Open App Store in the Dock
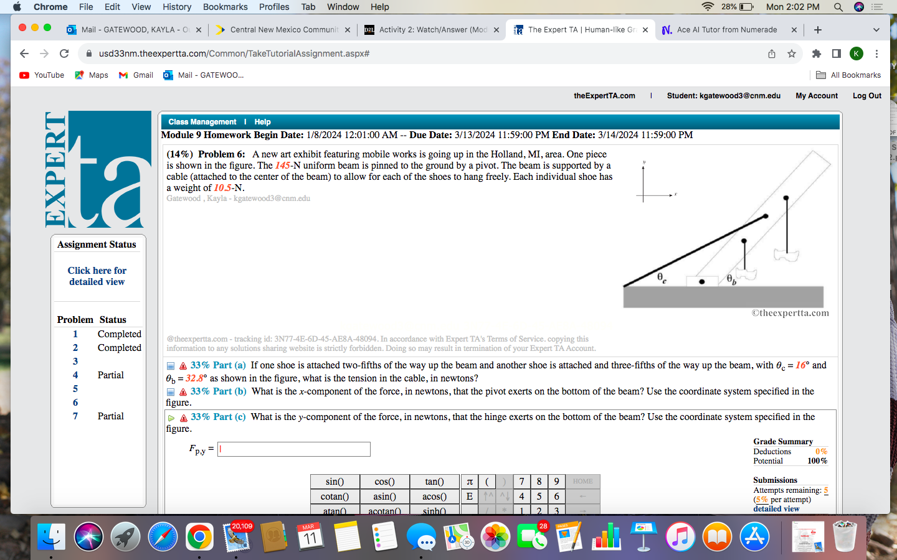The width and height of the screenshot is (897, 560). point(754,536)
